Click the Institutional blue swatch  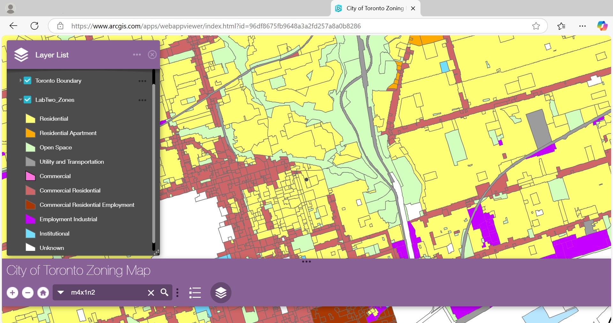(30, 233)
